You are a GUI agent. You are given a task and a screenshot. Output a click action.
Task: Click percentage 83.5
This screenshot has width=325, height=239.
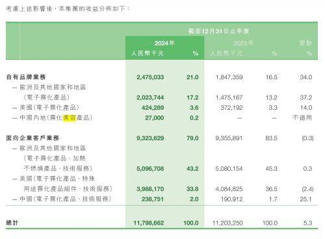tap(272, 138)
